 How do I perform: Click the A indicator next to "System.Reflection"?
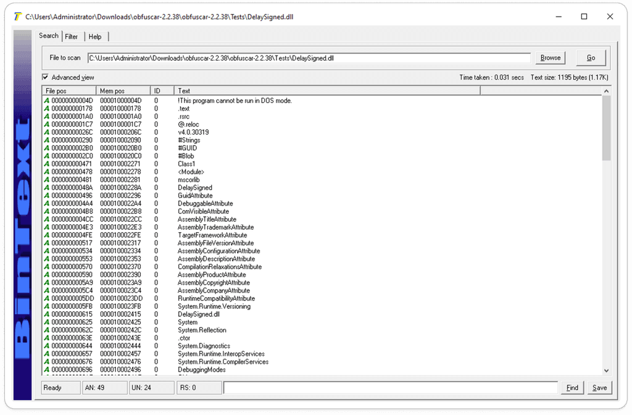point(46,330)
